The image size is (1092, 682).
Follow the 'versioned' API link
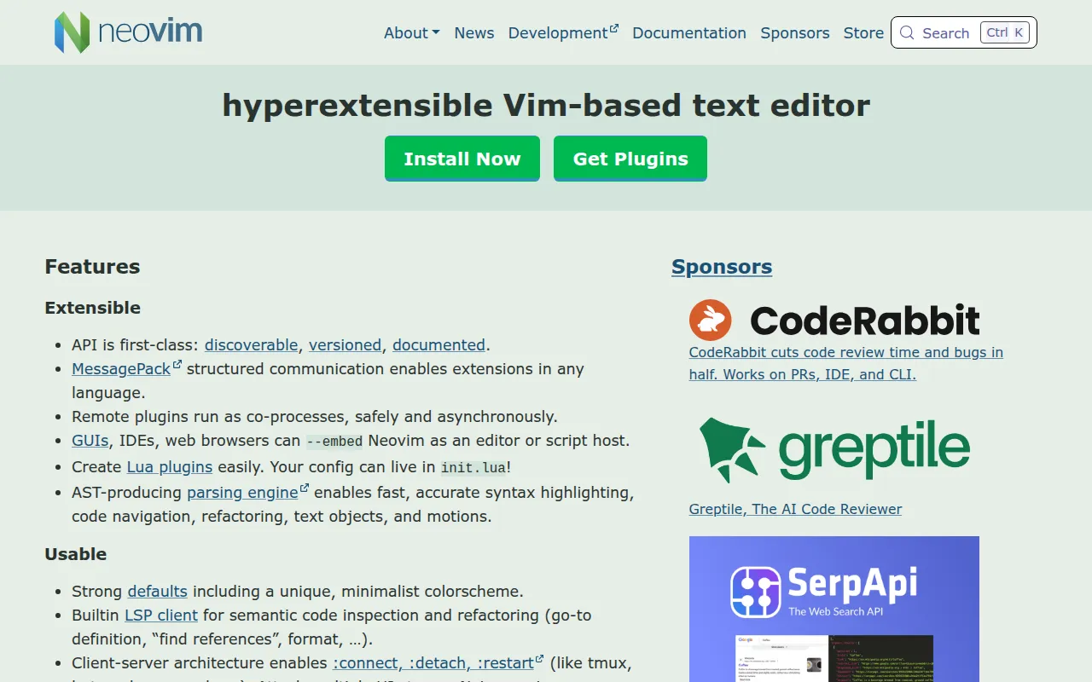(345, 345)
